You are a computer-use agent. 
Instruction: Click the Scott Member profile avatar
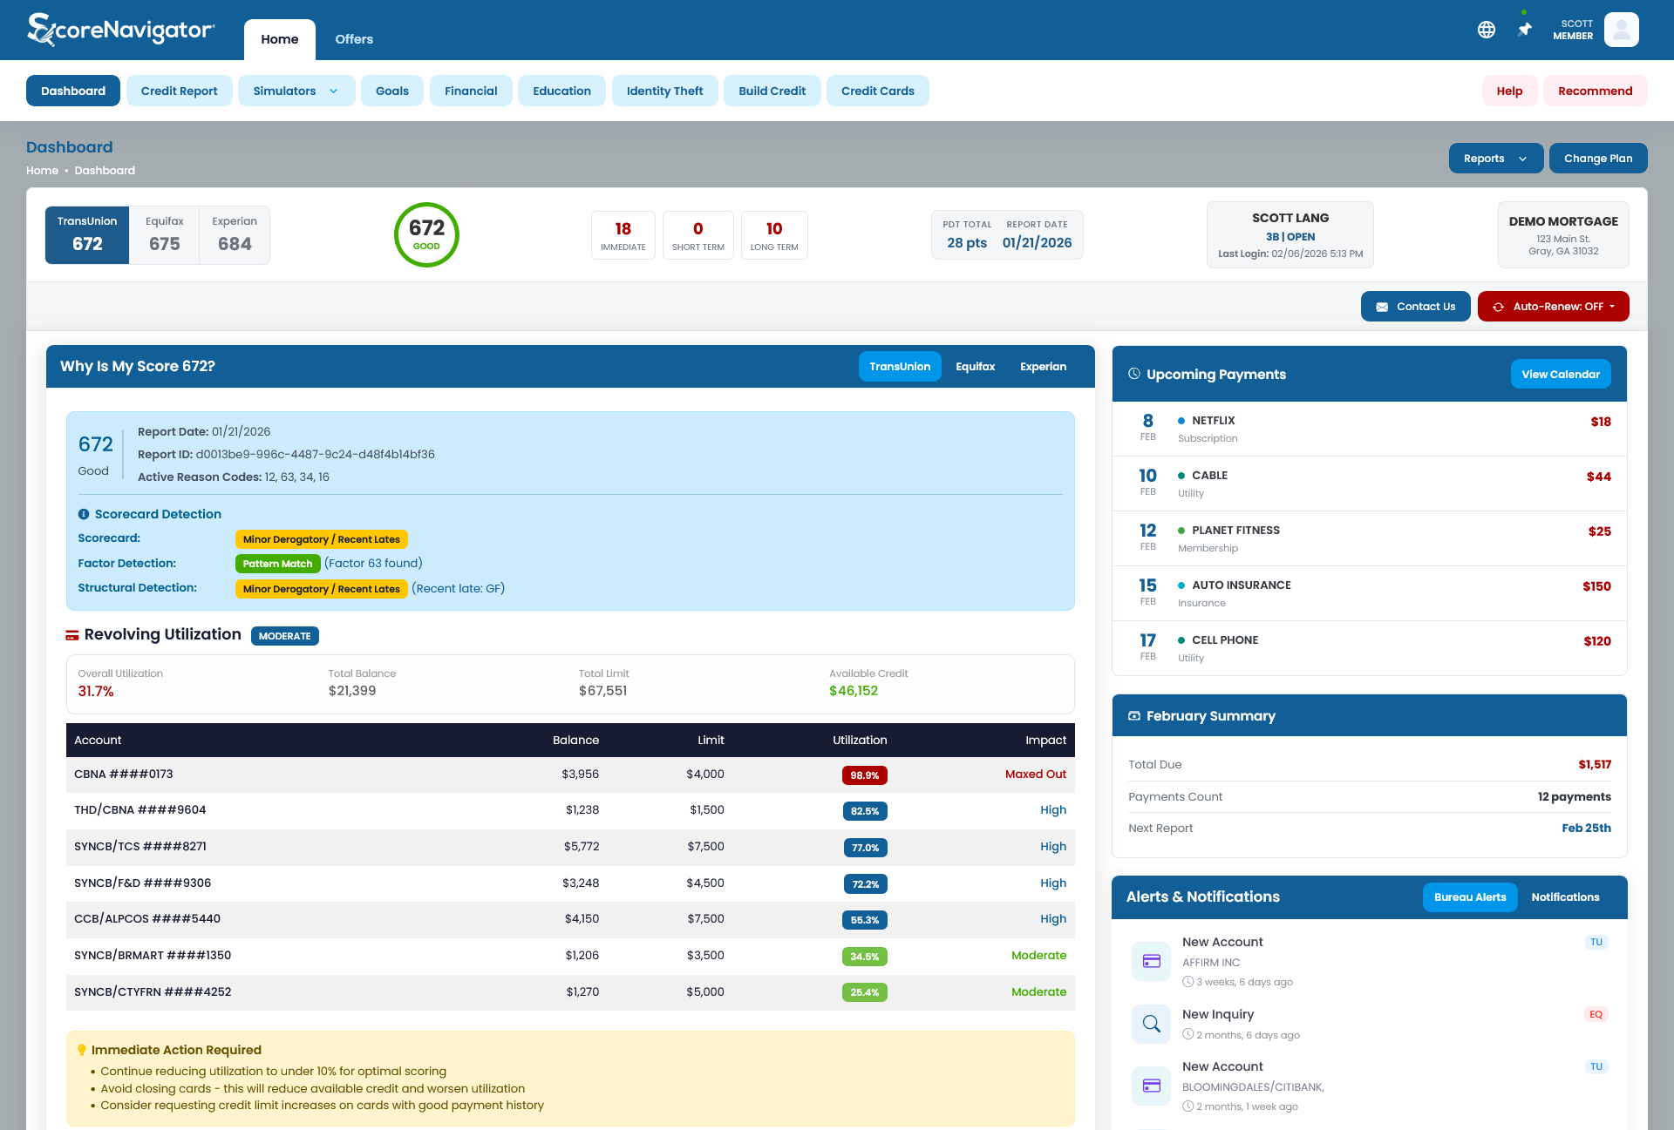[x=1622, y=29]
